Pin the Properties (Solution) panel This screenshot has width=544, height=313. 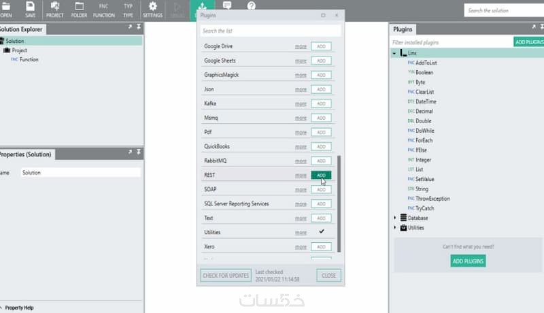point(139,152)
